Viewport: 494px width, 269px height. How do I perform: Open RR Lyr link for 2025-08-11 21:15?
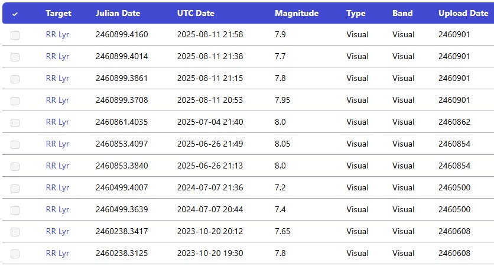(x=57, y=78)
